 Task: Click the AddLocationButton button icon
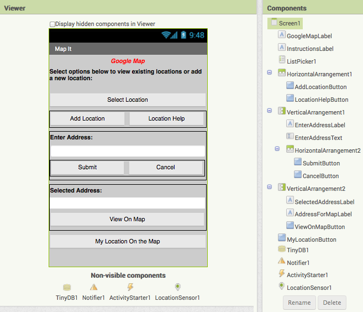(290, 86)
